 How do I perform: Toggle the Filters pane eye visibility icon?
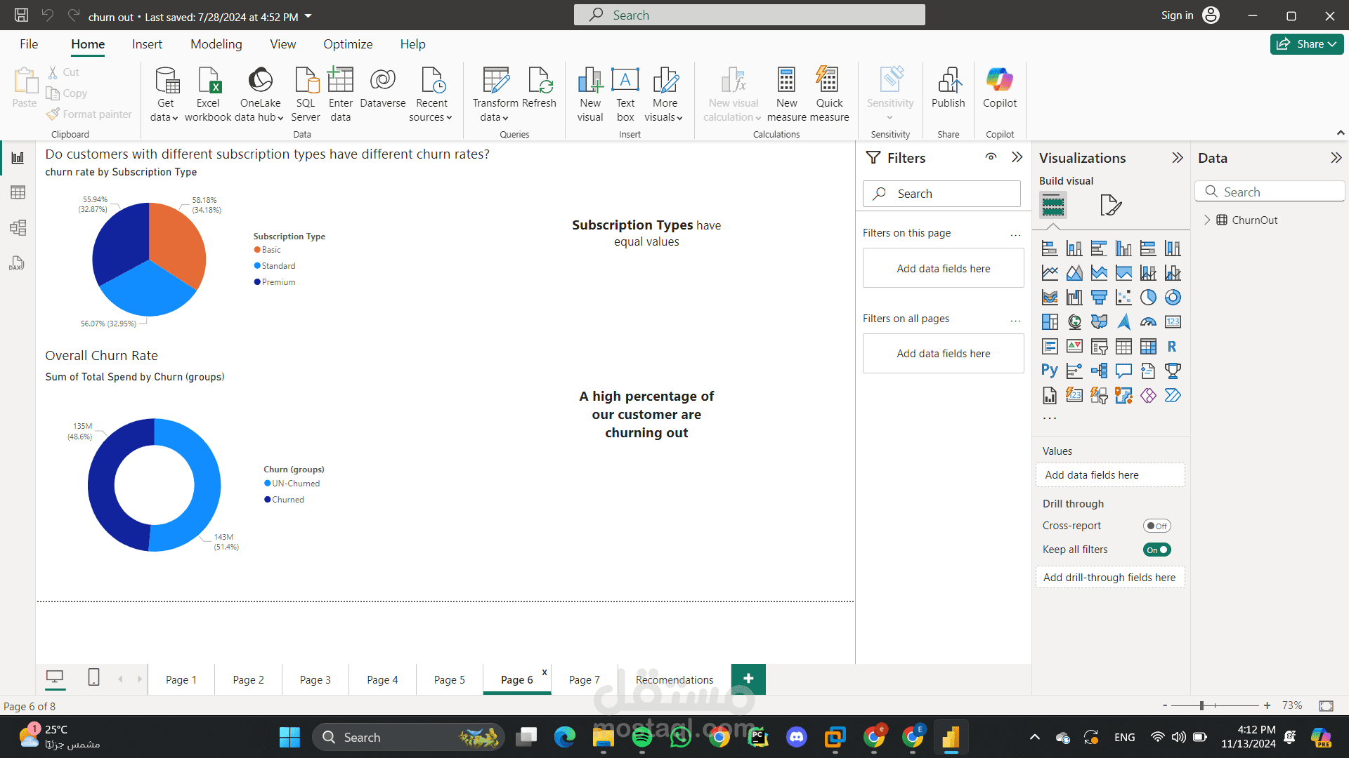(x=991, y=157)
